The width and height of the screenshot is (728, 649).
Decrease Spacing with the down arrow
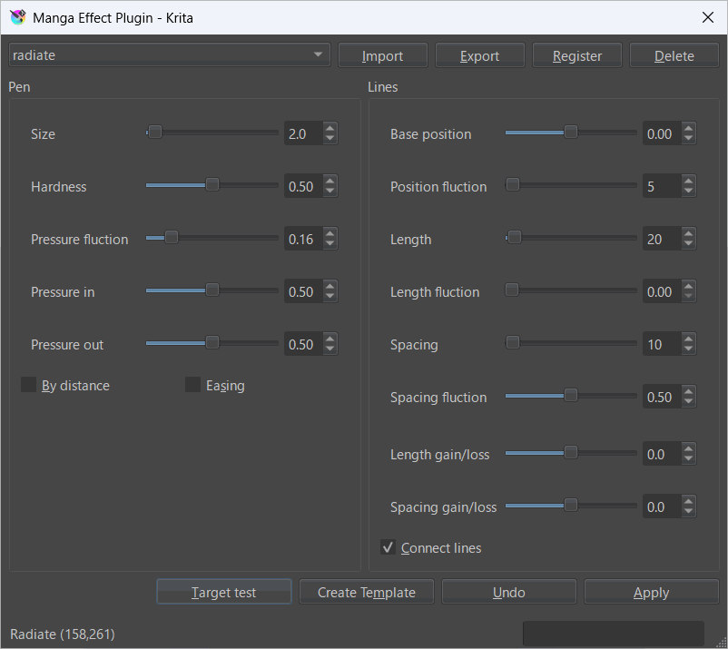pyautogui.click(x=689, y=349)
